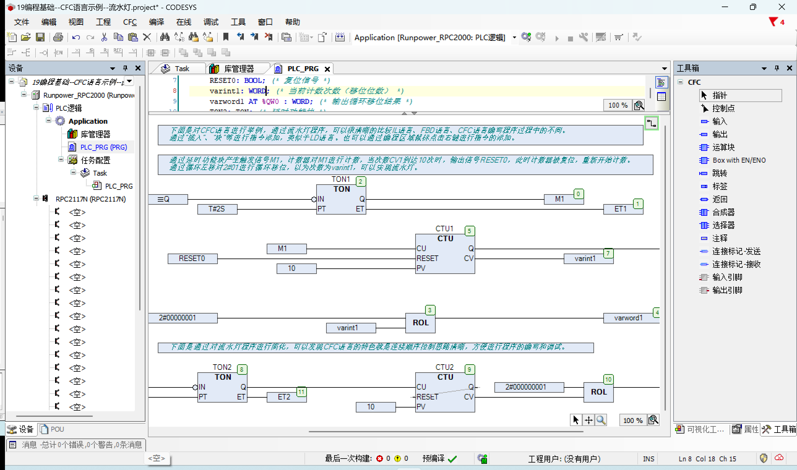
Task: Collapse the 任务配置 tree node
Action: [x=61, y=159]
